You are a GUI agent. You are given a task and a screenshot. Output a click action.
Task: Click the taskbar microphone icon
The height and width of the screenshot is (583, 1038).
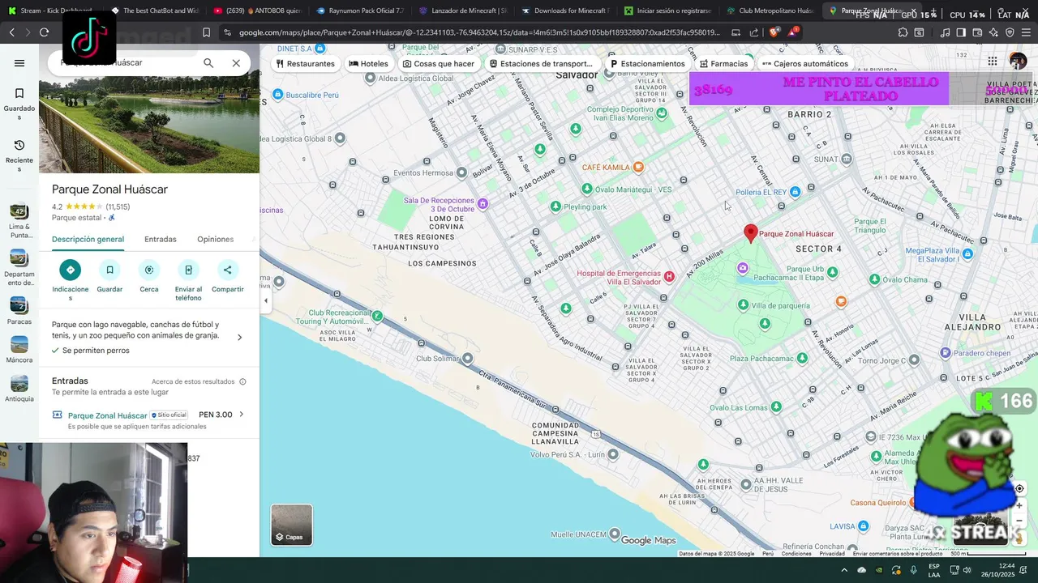(x=914, y=570)
